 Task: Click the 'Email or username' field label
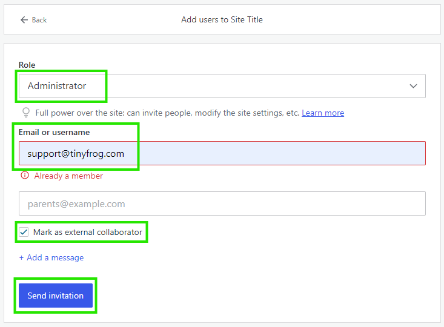[x=54, y=132]
